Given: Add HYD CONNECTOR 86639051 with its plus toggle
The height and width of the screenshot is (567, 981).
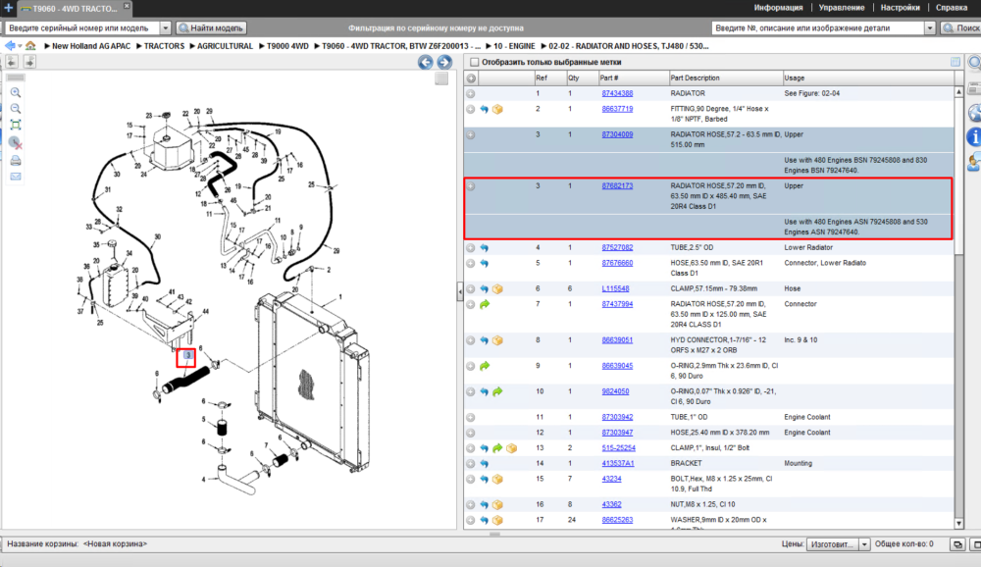Looking at the screenshot, I should pos(471,340).
